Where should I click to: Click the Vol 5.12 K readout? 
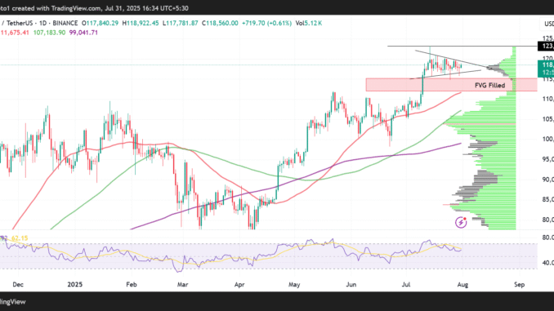308,24
